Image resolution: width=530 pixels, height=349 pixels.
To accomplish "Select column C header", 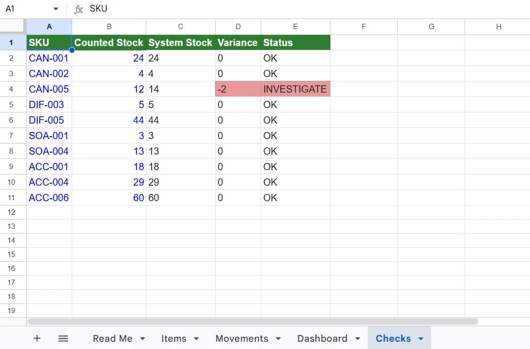I will (181, 27).
